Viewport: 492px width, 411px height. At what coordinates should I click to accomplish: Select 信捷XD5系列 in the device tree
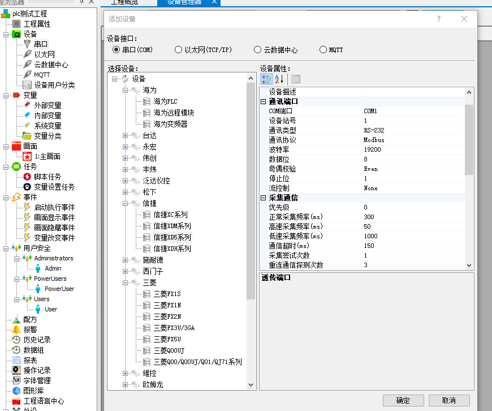(172, 237)
